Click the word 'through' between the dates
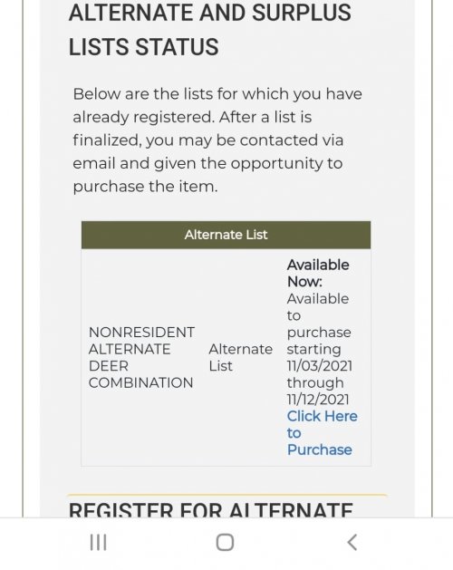Screen dimensions: 453x570 click(x=315, y=382)
